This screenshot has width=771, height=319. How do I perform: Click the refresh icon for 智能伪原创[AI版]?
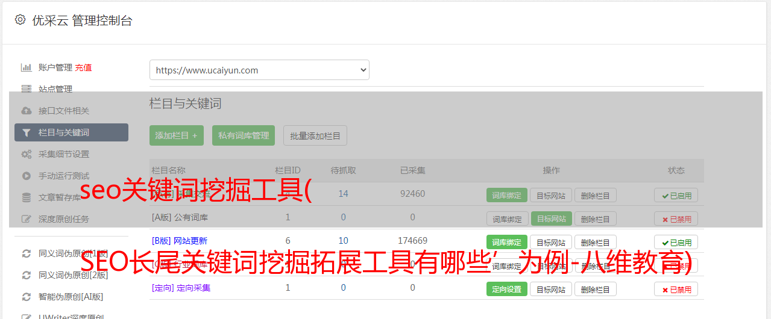(x=27, y=297)
